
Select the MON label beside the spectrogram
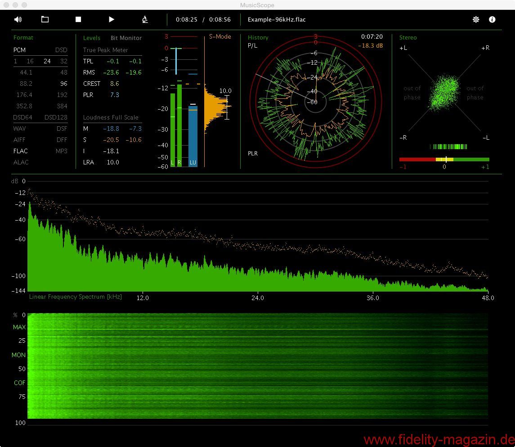pos(19,355)
